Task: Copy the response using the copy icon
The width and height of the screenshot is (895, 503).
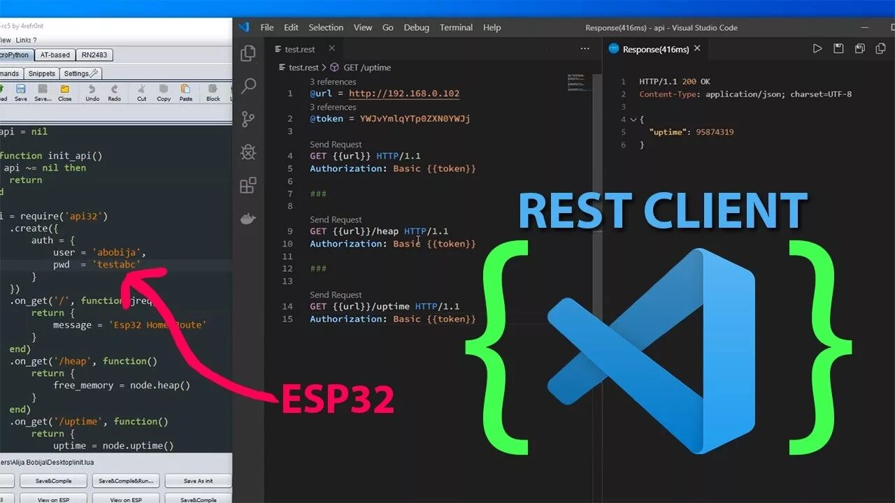Action: coord(881,48)
